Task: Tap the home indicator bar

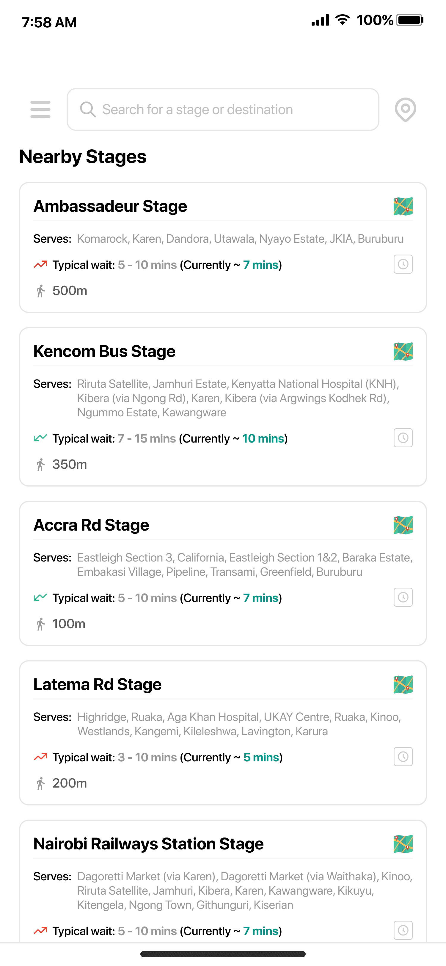Action: 223,954
